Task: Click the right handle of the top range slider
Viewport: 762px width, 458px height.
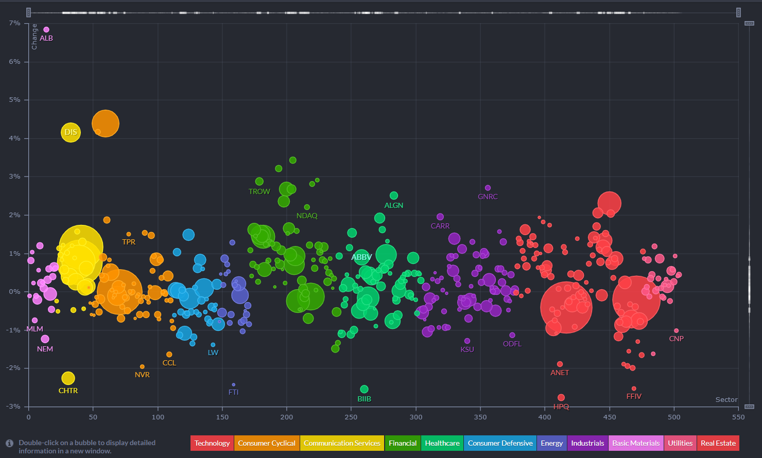Action: point(738,12)
